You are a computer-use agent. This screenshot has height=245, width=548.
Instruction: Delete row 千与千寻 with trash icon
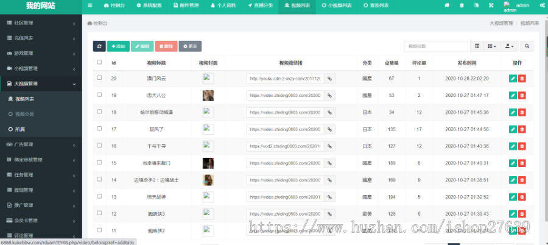coord(522,146)
